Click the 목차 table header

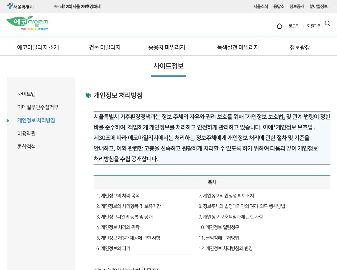pos(212,182)
